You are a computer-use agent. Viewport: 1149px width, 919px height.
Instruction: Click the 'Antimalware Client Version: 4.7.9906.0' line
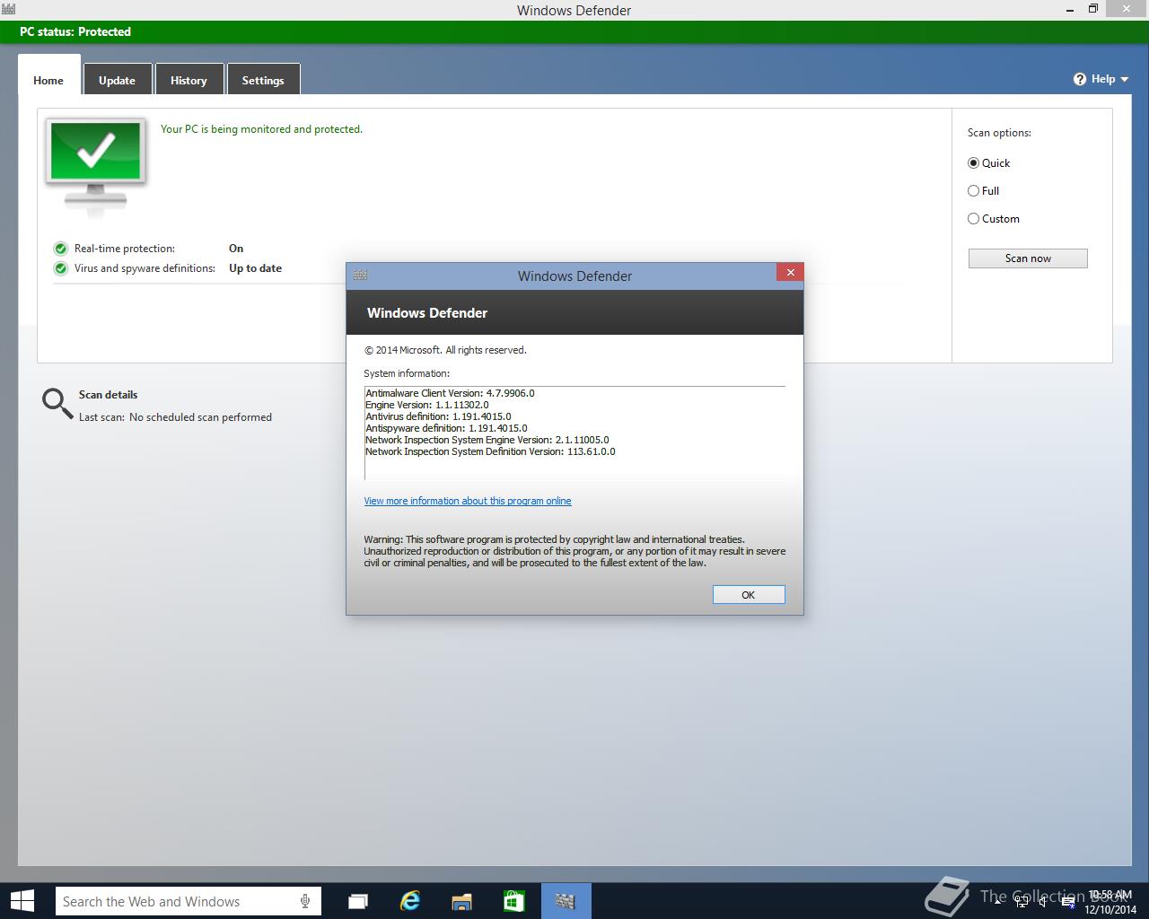450,393
